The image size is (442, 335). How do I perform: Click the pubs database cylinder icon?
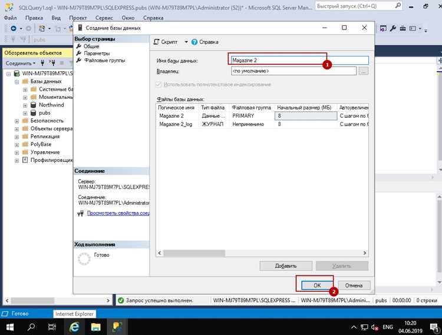coord(33,113)
